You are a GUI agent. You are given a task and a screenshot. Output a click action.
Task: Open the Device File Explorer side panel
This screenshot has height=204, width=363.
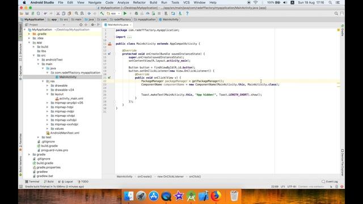tap(342, 163)
